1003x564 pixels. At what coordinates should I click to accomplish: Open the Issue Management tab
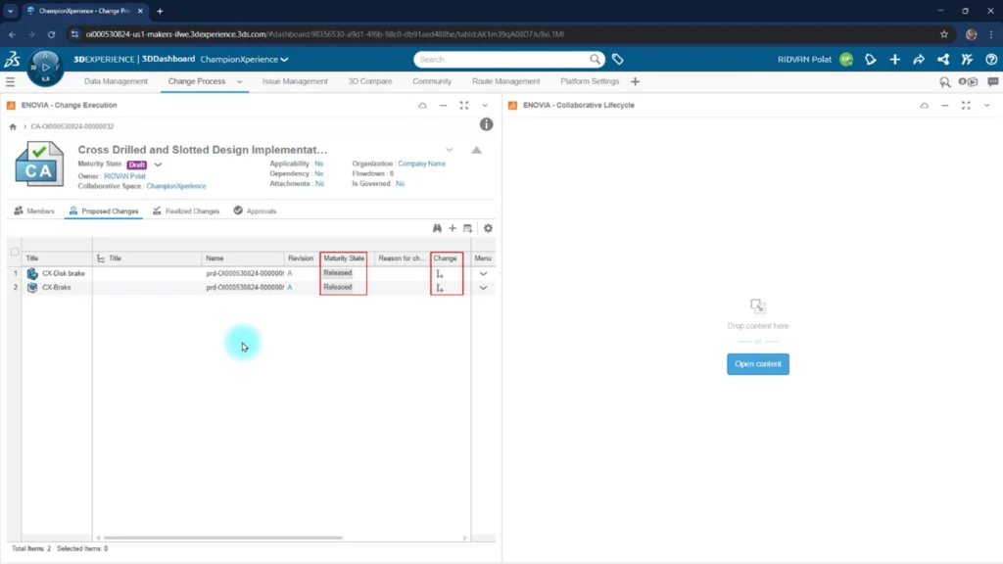point(295,82)
